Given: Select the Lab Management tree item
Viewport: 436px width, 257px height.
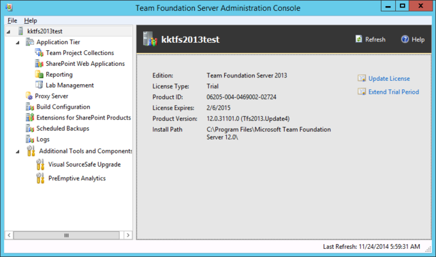Looking at the screenshot, I should click(69, 85).
